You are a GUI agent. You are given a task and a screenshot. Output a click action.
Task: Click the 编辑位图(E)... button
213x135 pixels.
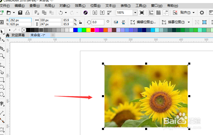click(x=143, y=22)
